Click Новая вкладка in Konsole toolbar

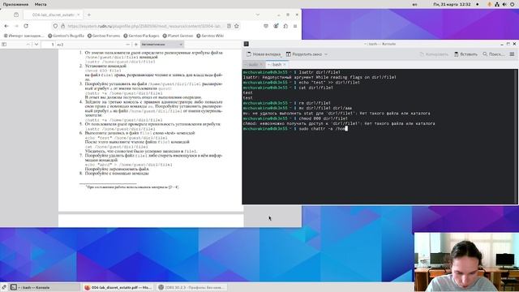pyautogui.click(x=264, y=54)
